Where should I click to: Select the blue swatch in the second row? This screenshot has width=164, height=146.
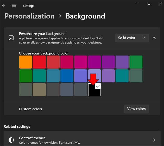click(x=67, y=76)
